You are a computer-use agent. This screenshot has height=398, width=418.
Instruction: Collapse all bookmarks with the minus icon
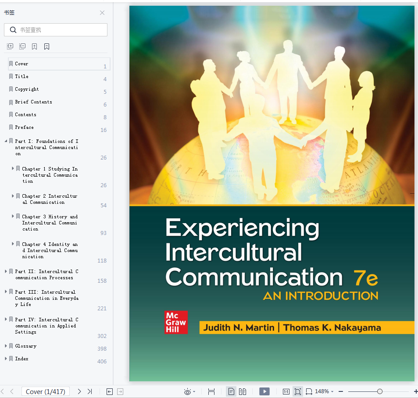click(22, 46)
